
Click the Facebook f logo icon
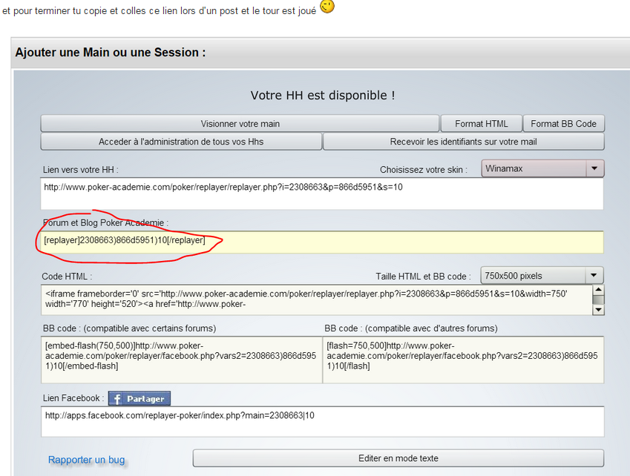(117, 399)
